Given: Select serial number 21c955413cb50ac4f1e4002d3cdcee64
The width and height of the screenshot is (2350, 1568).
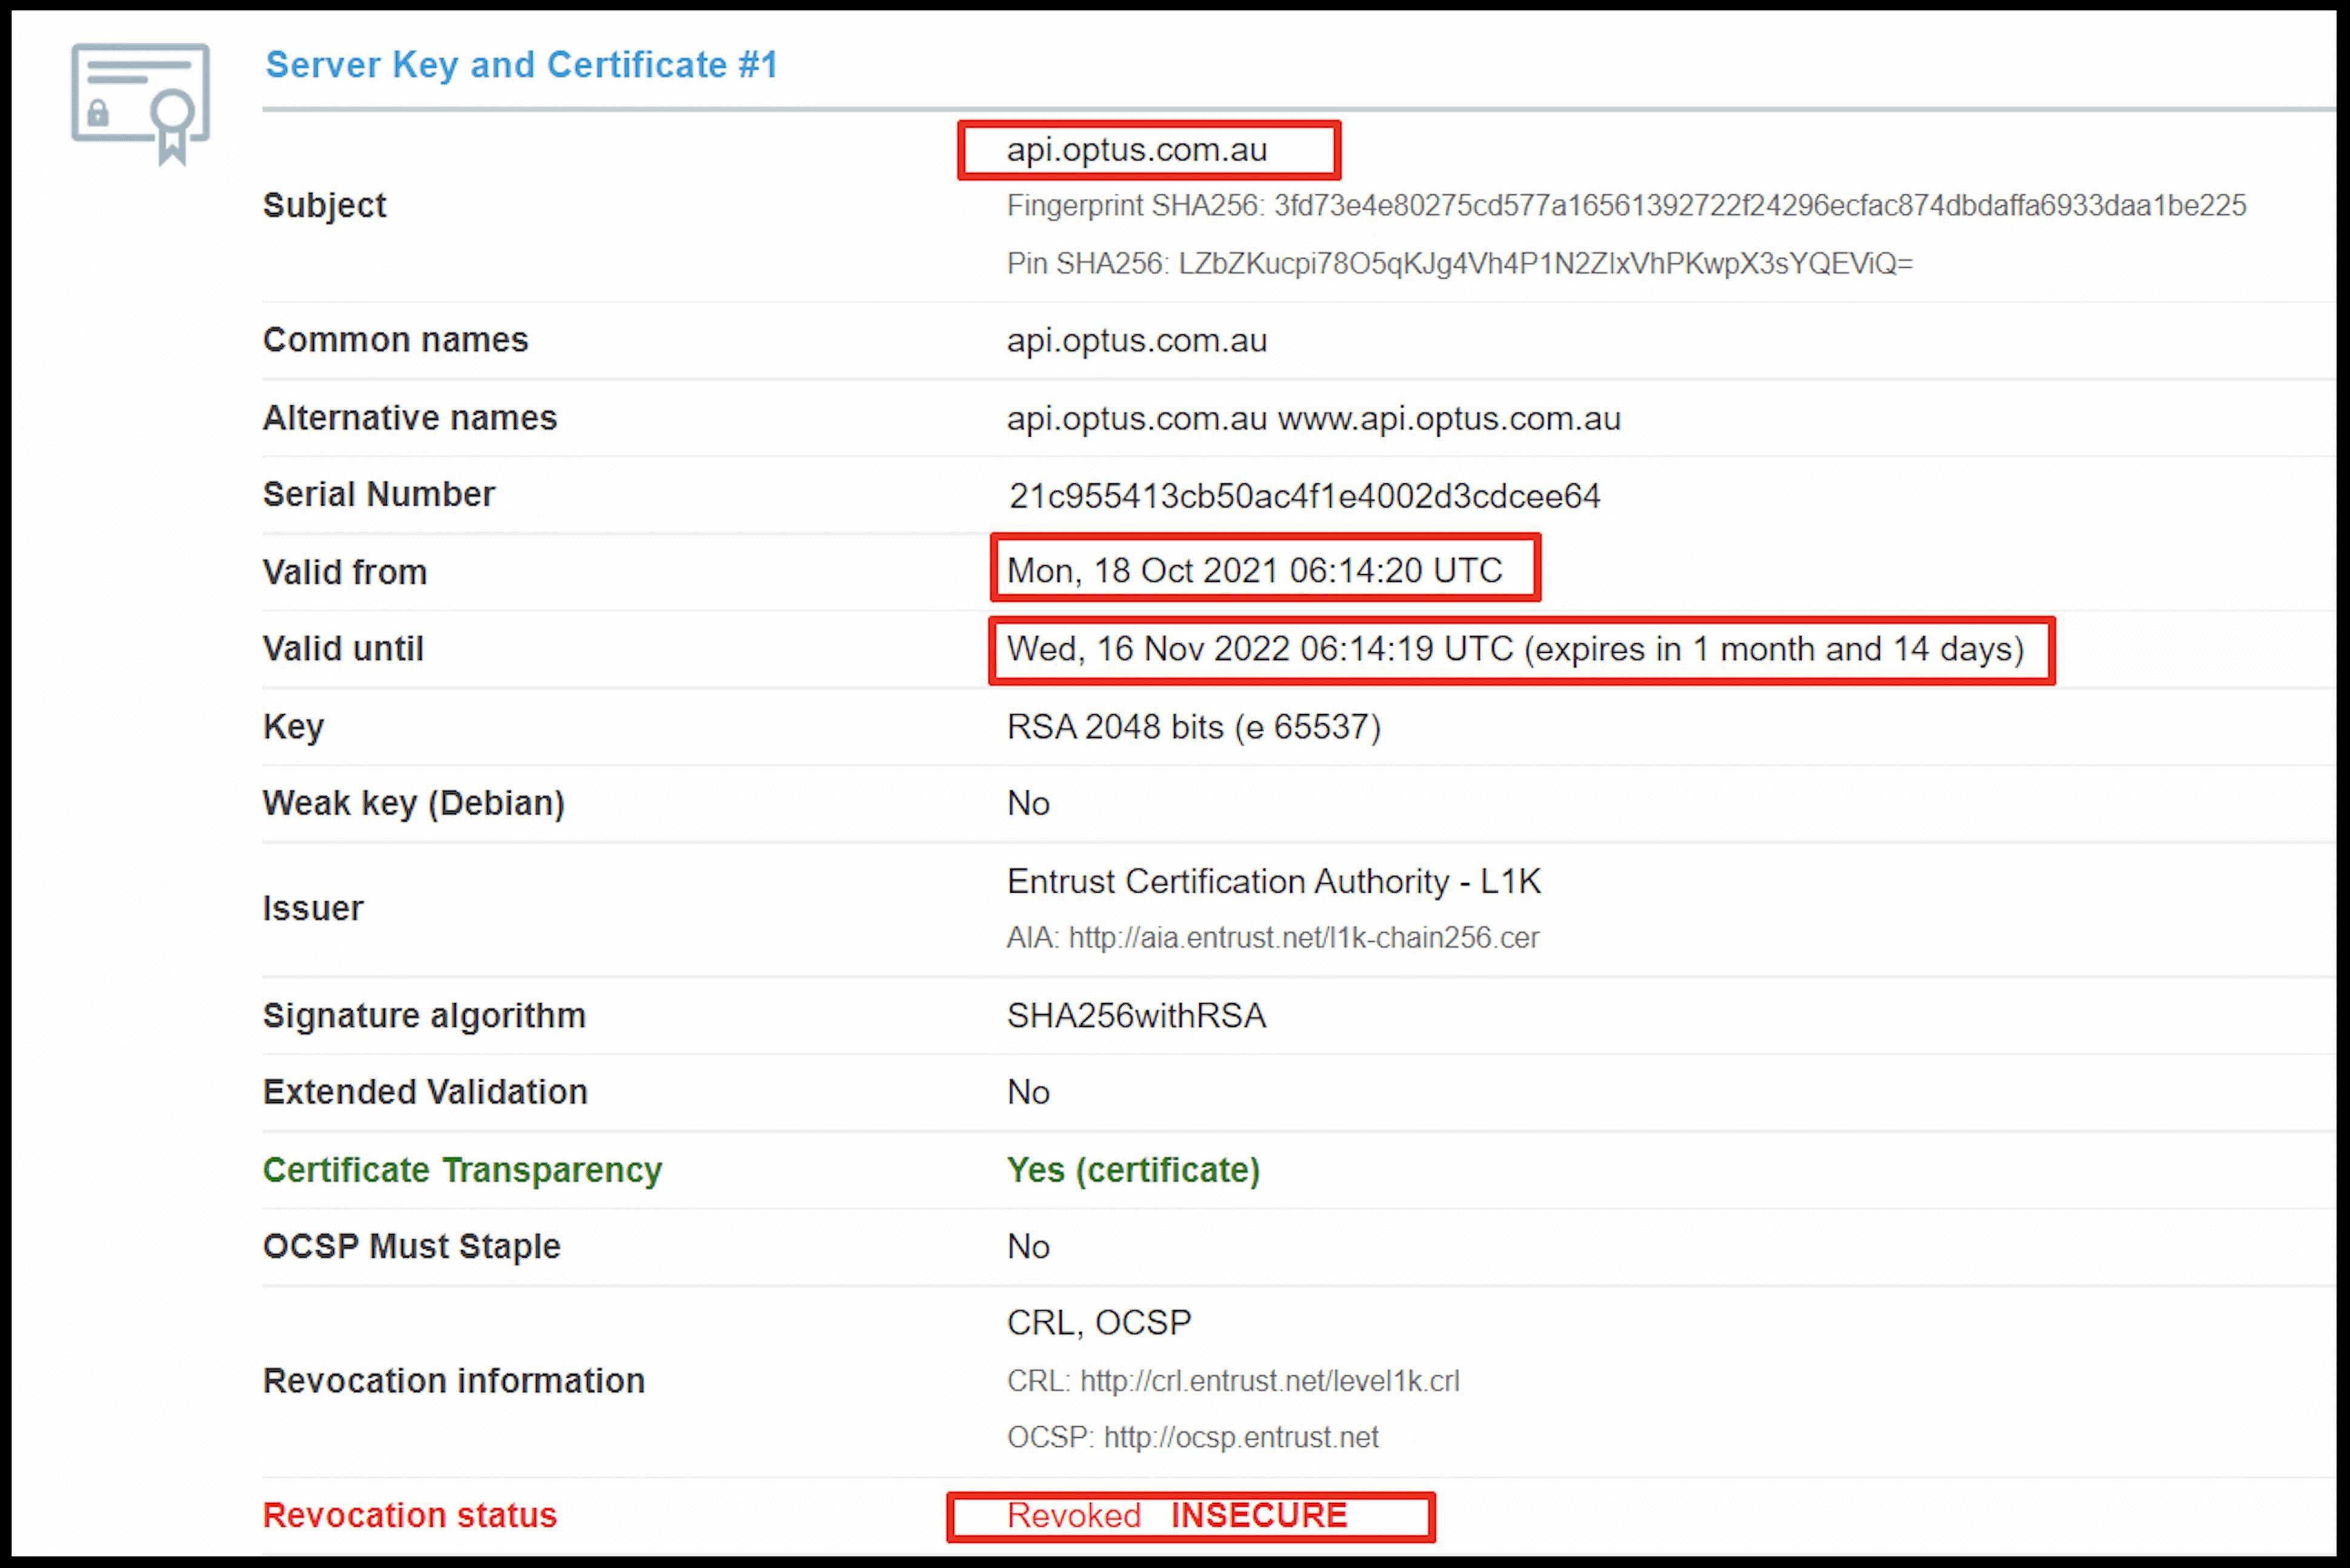Looking at the screenshot, I should coord(1303,496).
